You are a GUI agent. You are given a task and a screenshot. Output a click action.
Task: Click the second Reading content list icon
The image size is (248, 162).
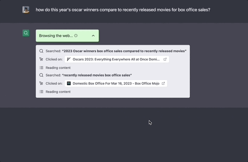[41, 92]
